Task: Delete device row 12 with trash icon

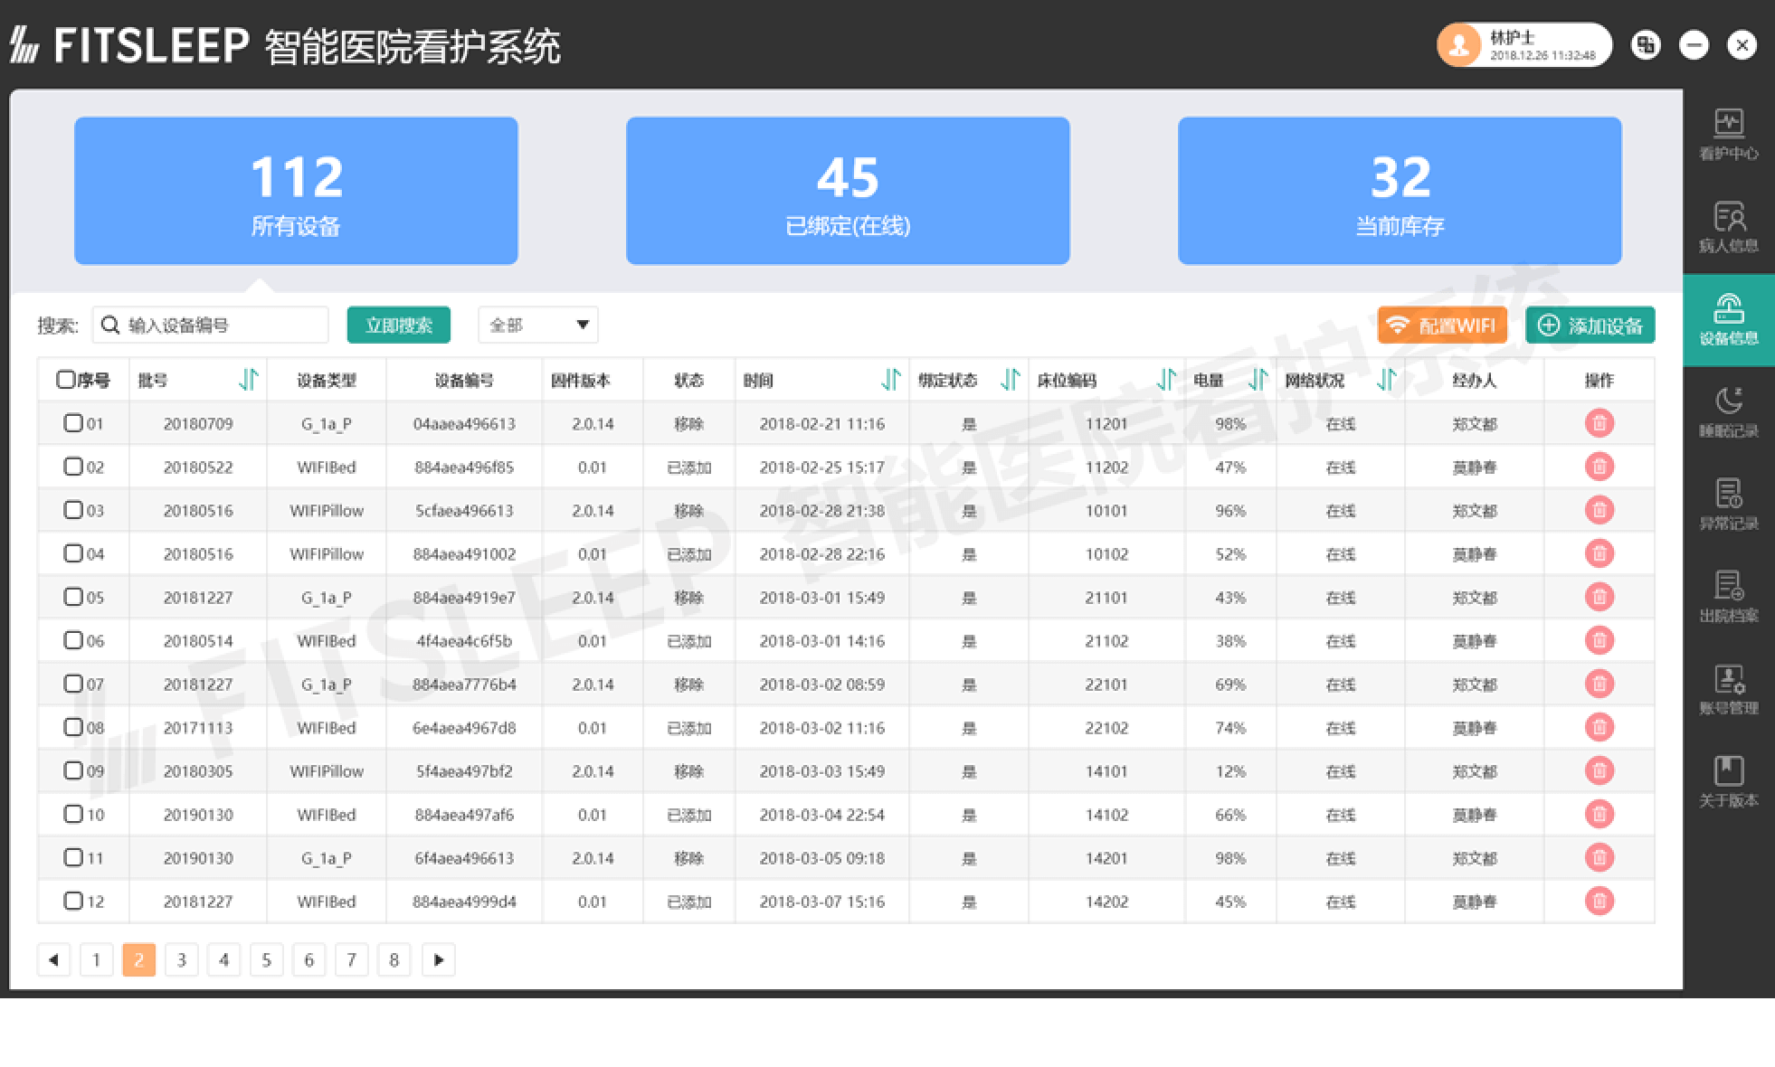Action: pyautogui.click(x=1599, y=901)
